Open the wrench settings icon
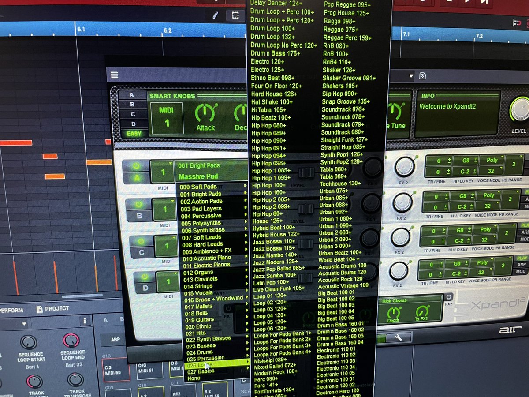Image resolution: width=529 pixels, height=397 pixels. tap(399, 338)
